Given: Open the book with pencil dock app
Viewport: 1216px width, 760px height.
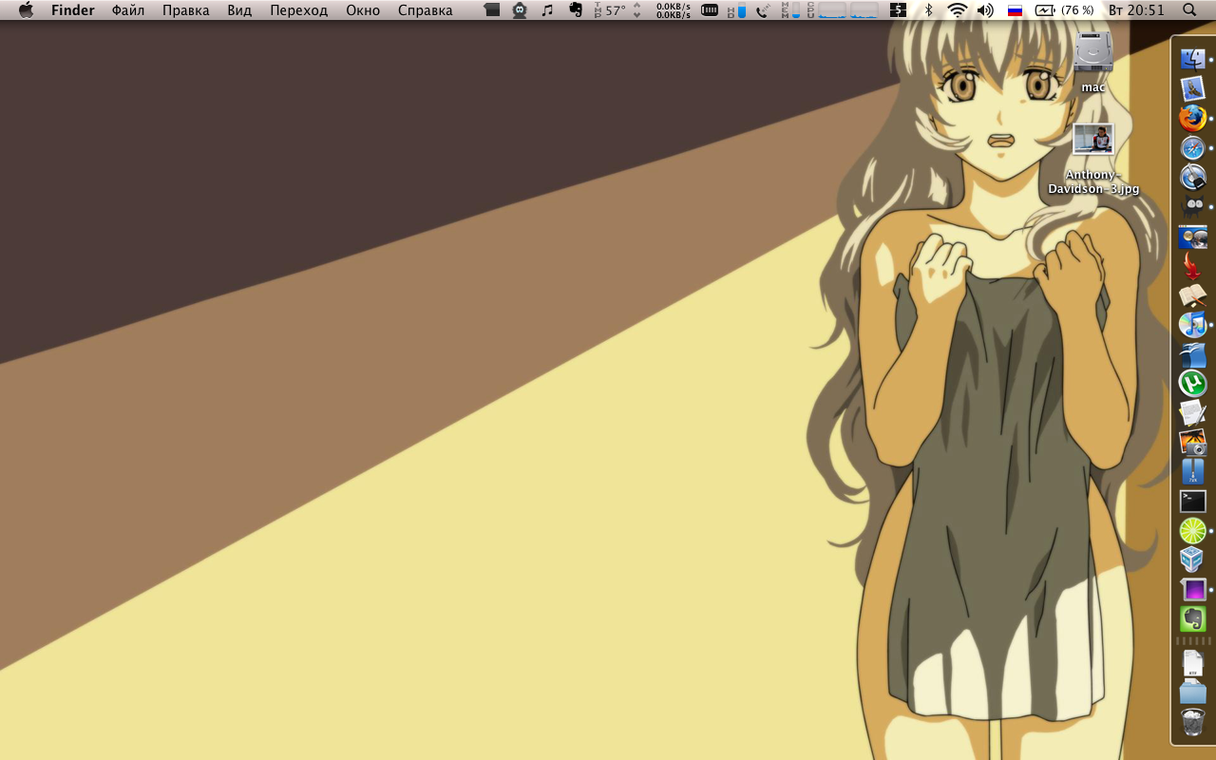Looking at the screenshot, I should pos(1192,295).
